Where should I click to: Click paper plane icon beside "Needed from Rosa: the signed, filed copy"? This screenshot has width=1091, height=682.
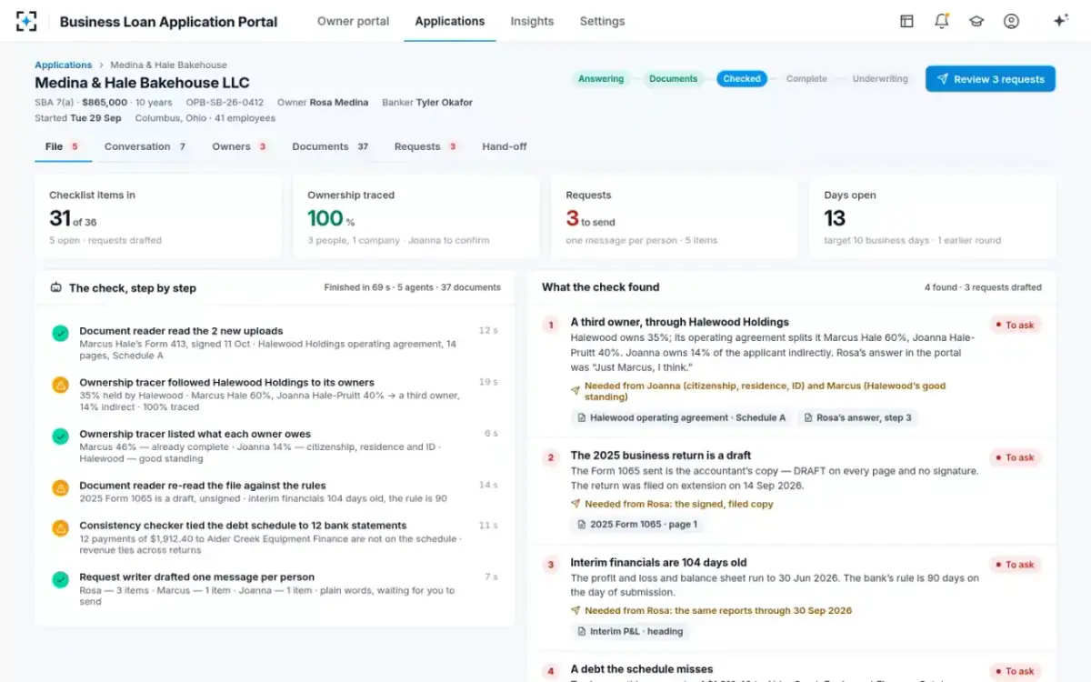coord(576,504)
